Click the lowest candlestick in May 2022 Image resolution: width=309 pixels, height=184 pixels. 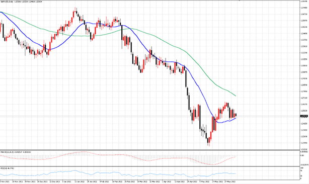coord(209,141)
